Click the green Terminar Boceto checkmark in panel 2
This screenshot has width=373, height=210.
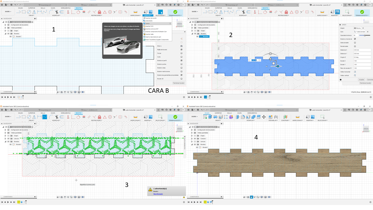coord(362,12)
